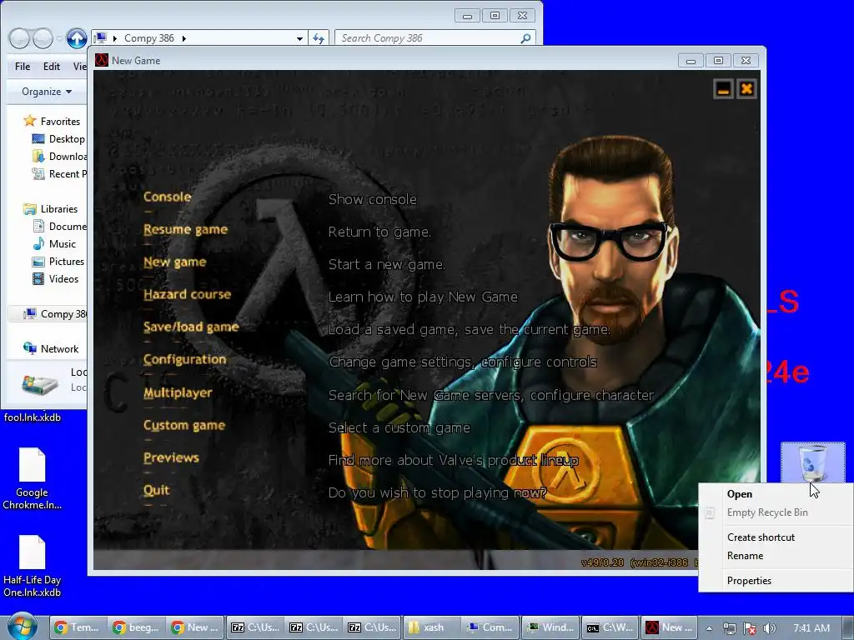Open the recent pages dropdown next to Forward button
Viewport: 854px width, 640px height.
point(59,38)
